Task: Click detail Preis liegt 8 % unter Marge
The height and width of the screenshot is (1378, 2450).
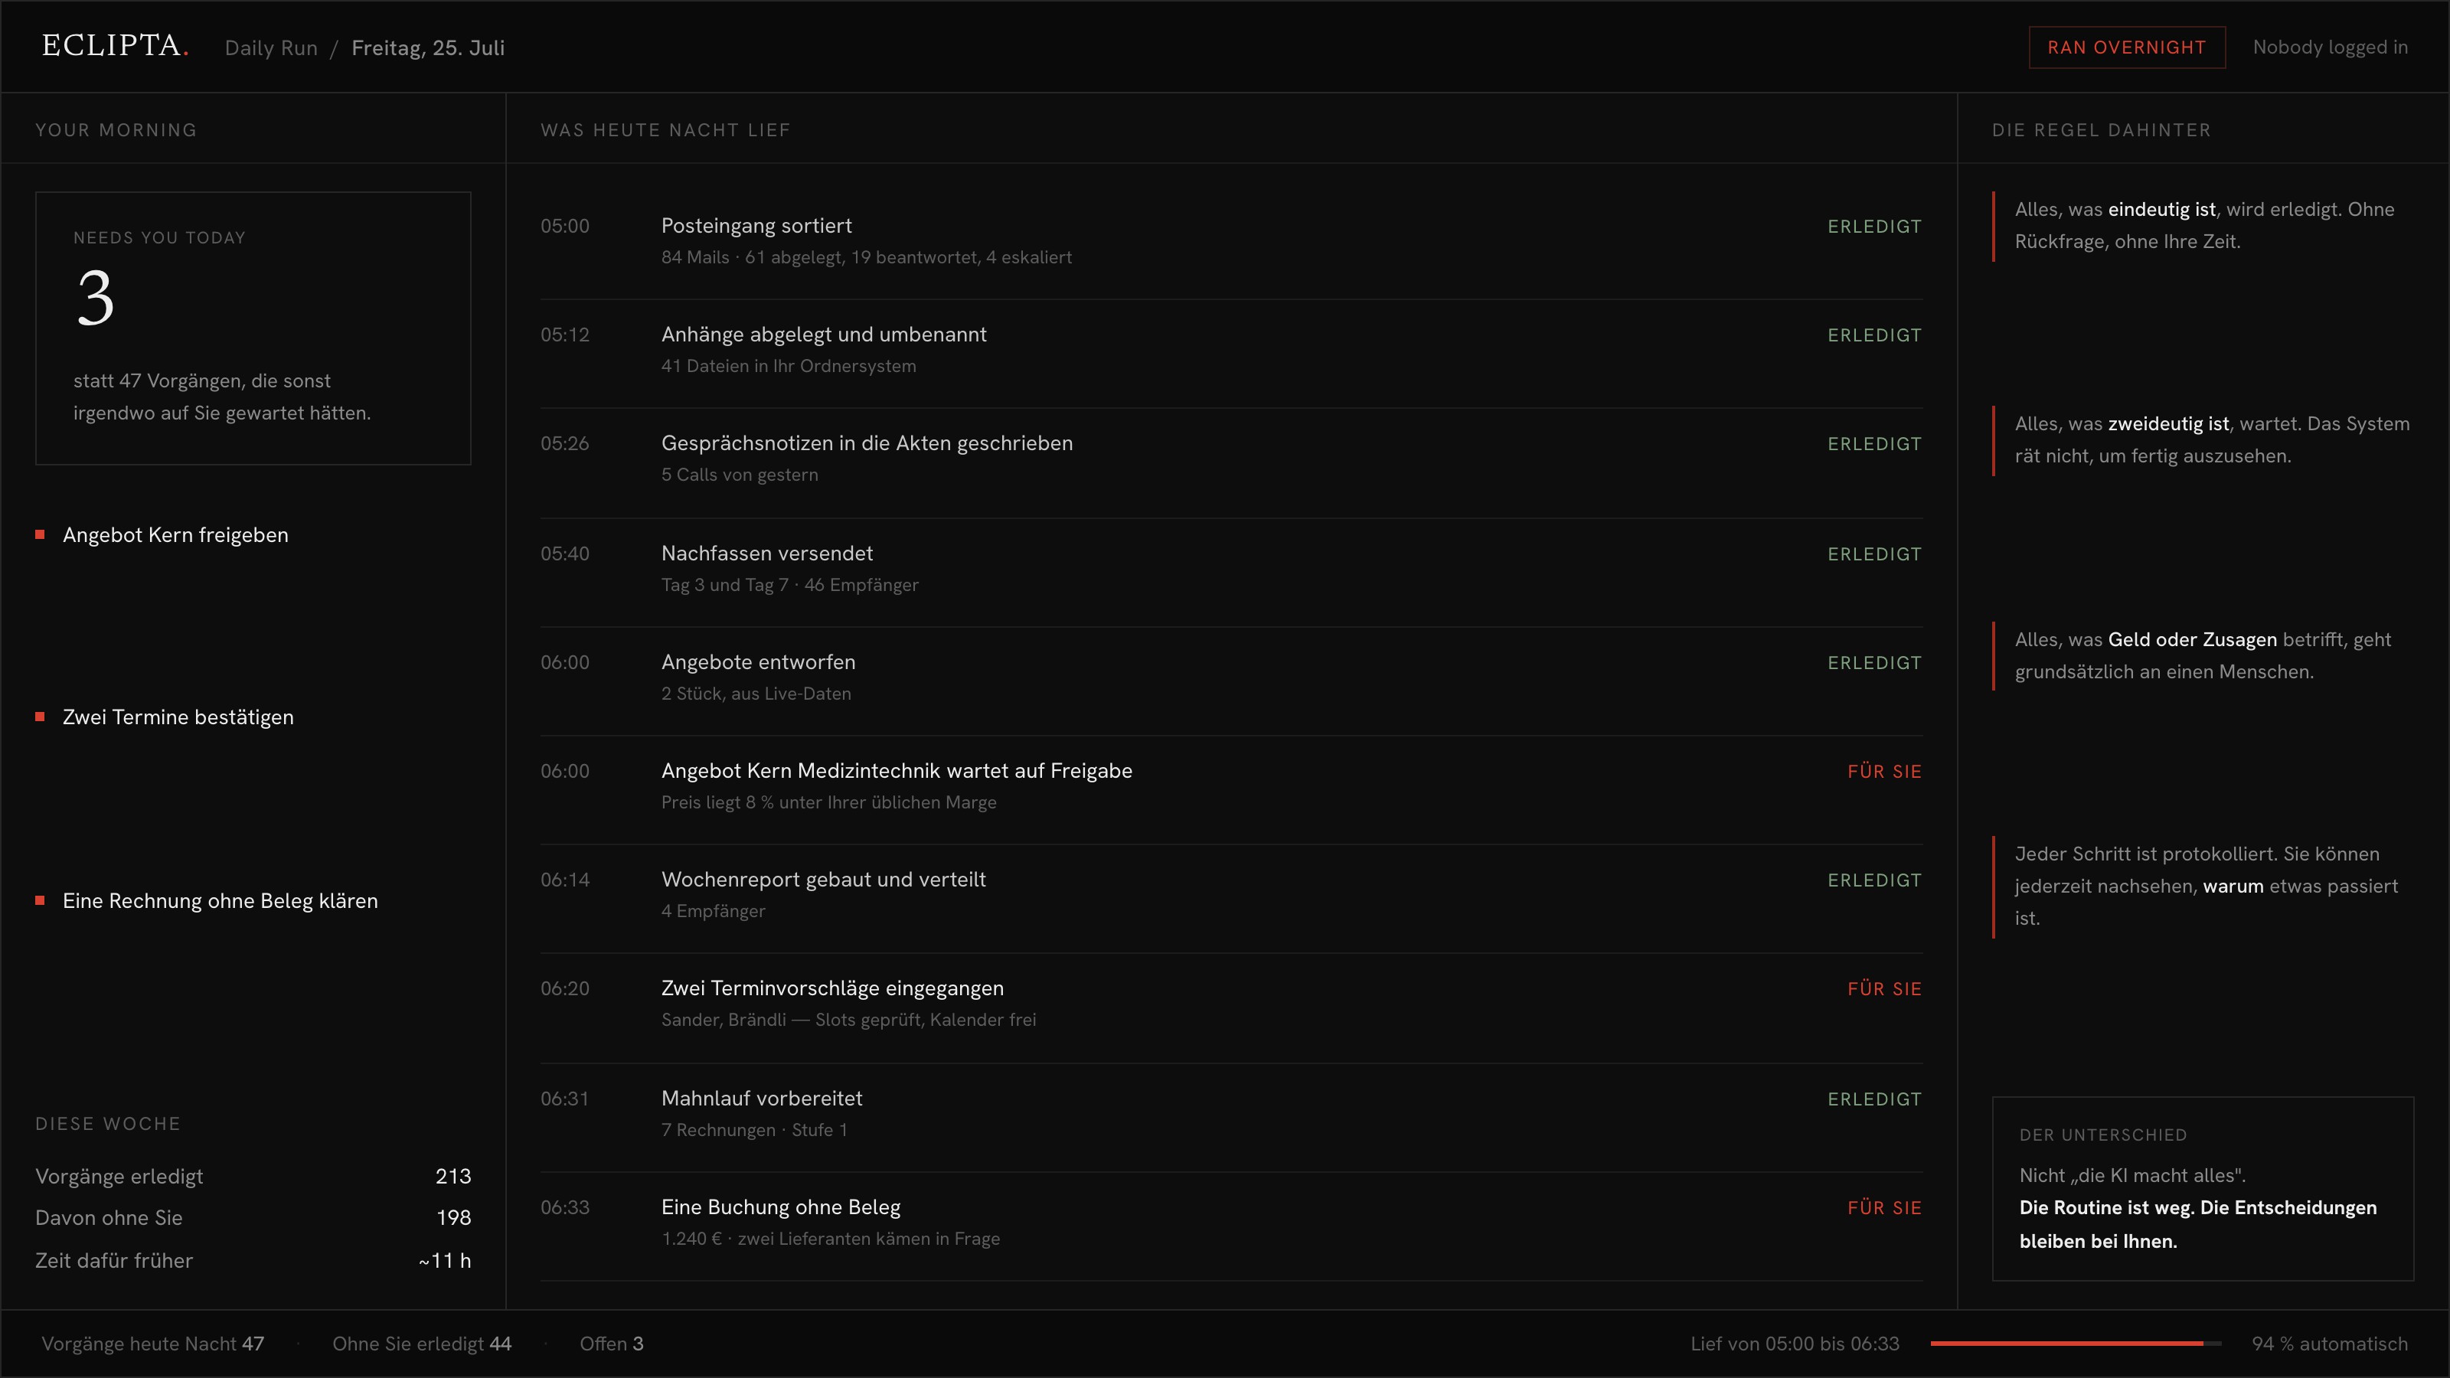Action: tap(828, 802)
